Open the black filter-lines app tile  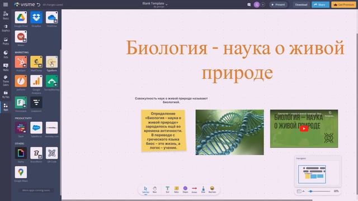(x=36, y=102)
